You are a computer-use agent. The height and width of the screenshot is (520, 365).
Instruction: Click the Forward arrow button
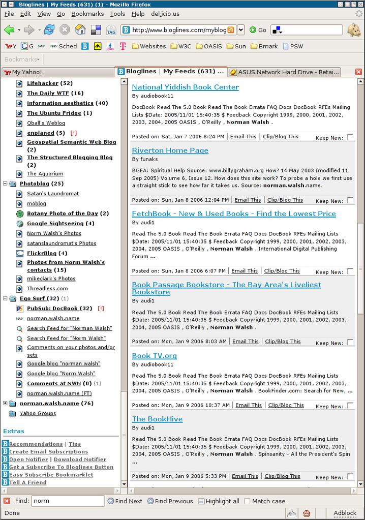(x=29, y=30)
